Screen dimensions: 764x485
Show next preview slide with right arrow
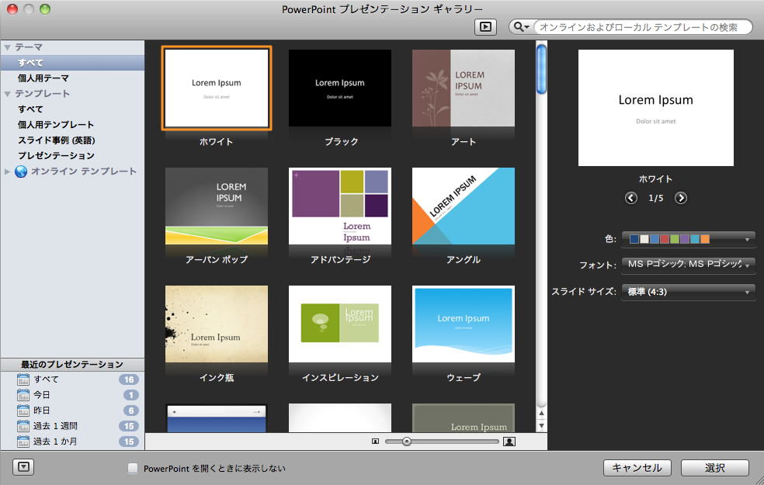(681, 198)
